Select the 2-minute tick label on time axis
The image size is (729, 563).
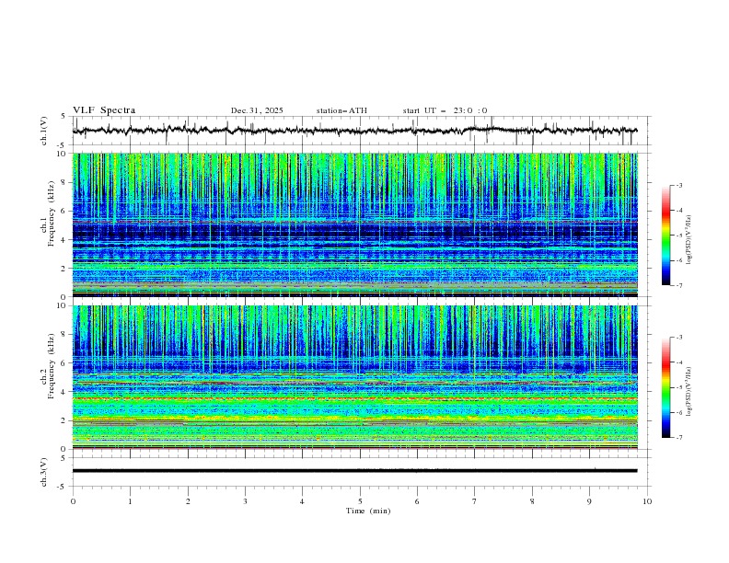[188, 500]
